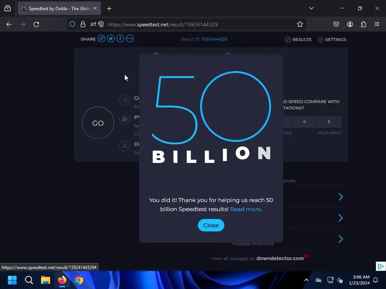The image size is (386, 289).
Task: View site security padlock info
Action: point(83,24)
